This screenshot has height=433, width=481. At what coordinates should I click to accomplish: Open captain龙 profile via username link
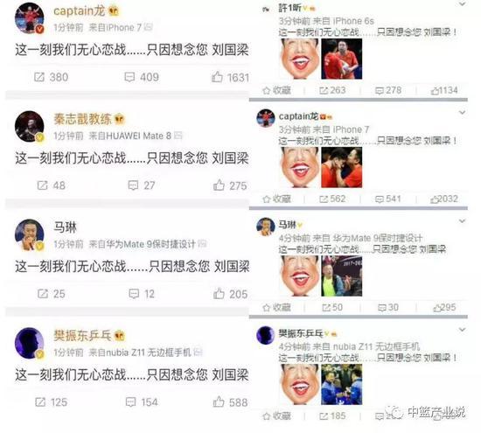(x=79, y=11)
